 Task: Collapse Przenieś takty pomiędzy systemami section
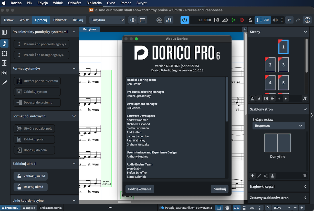pos(74,32)
